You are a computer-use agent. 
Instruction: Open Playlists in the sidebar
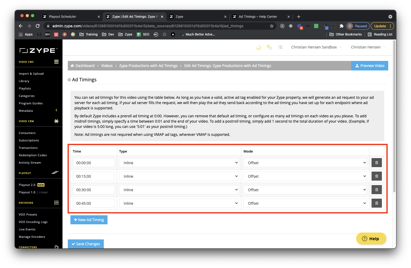[25, 88]
